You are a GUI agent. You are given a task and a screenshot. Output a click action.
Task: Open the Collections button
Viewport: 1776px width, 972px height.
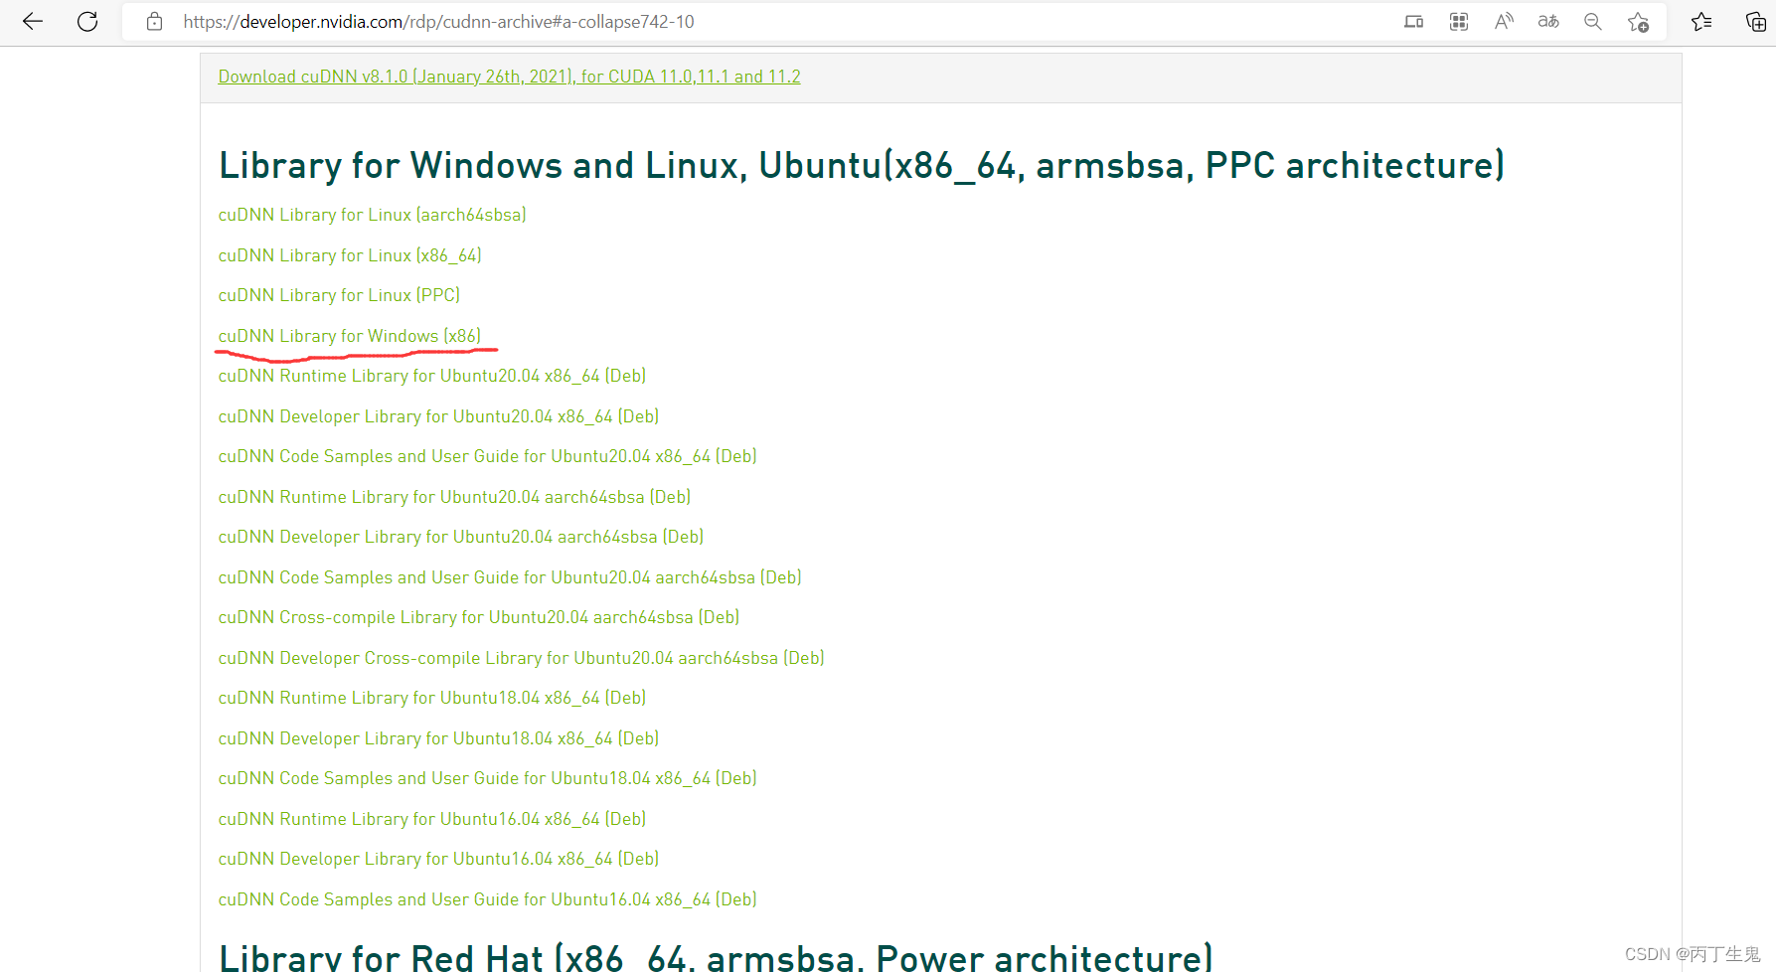[x=1755, y=21]
